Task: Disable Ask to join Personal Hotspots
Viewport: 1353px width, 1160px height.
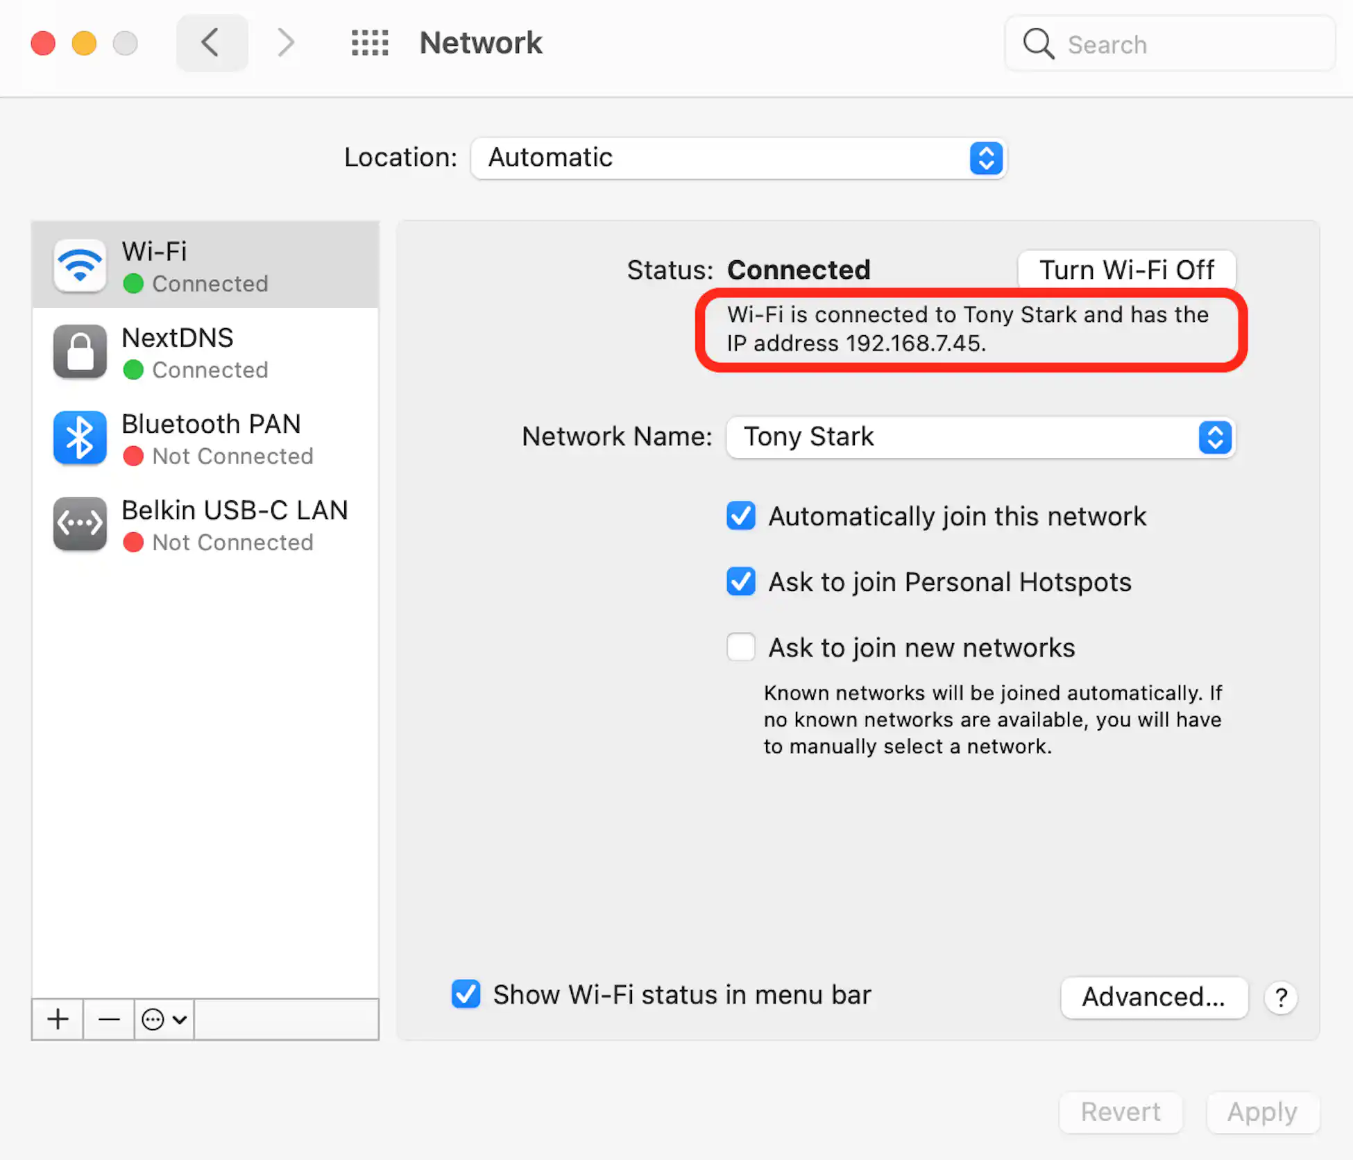Action: pos(741,581)
